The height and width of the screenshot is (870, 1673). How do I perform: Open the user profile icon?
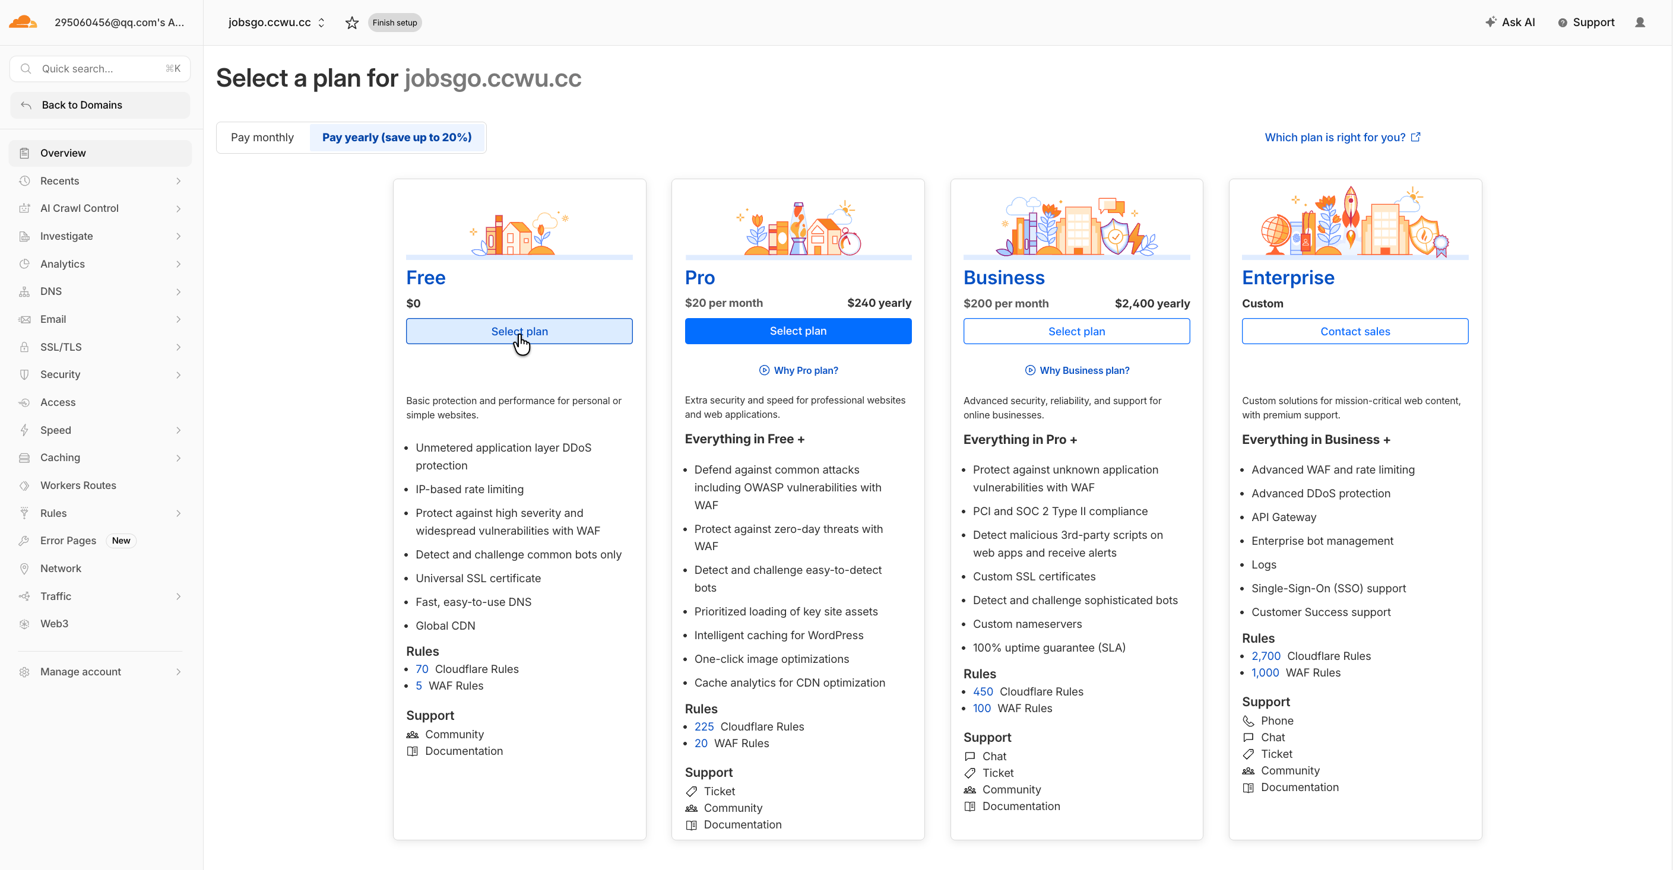1640,22
